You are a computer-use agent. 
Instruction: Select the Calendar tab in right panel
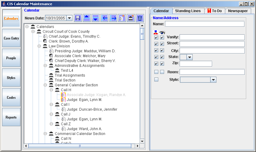[x=161, y=11]
